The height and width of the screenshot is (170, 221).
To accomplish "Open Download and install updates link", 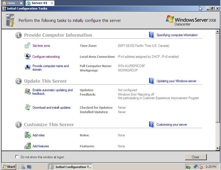I will 51,108.
